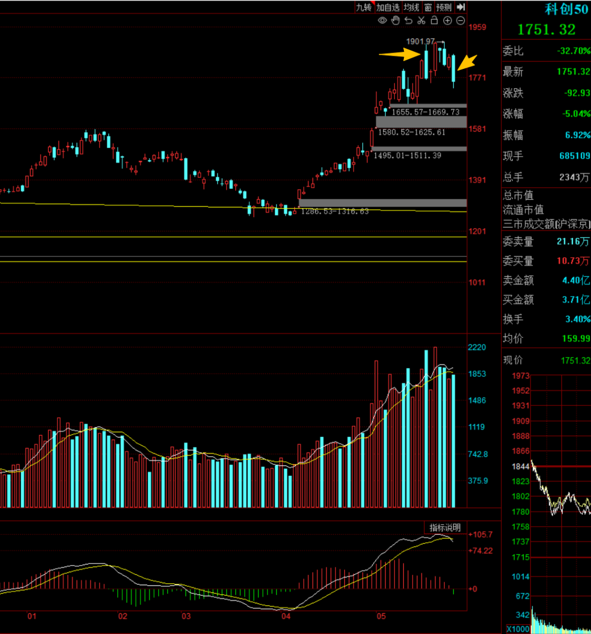The width and height of the screenshot is (591, 634).
Task: Click the undo arrow icon
Action: pyautogui.click(x=408, y=21)
